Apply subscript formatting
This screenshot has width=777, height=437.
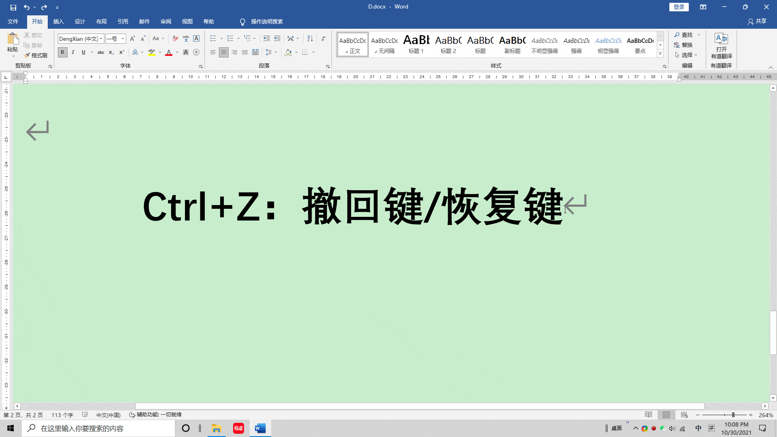click(x=111, y=52)
